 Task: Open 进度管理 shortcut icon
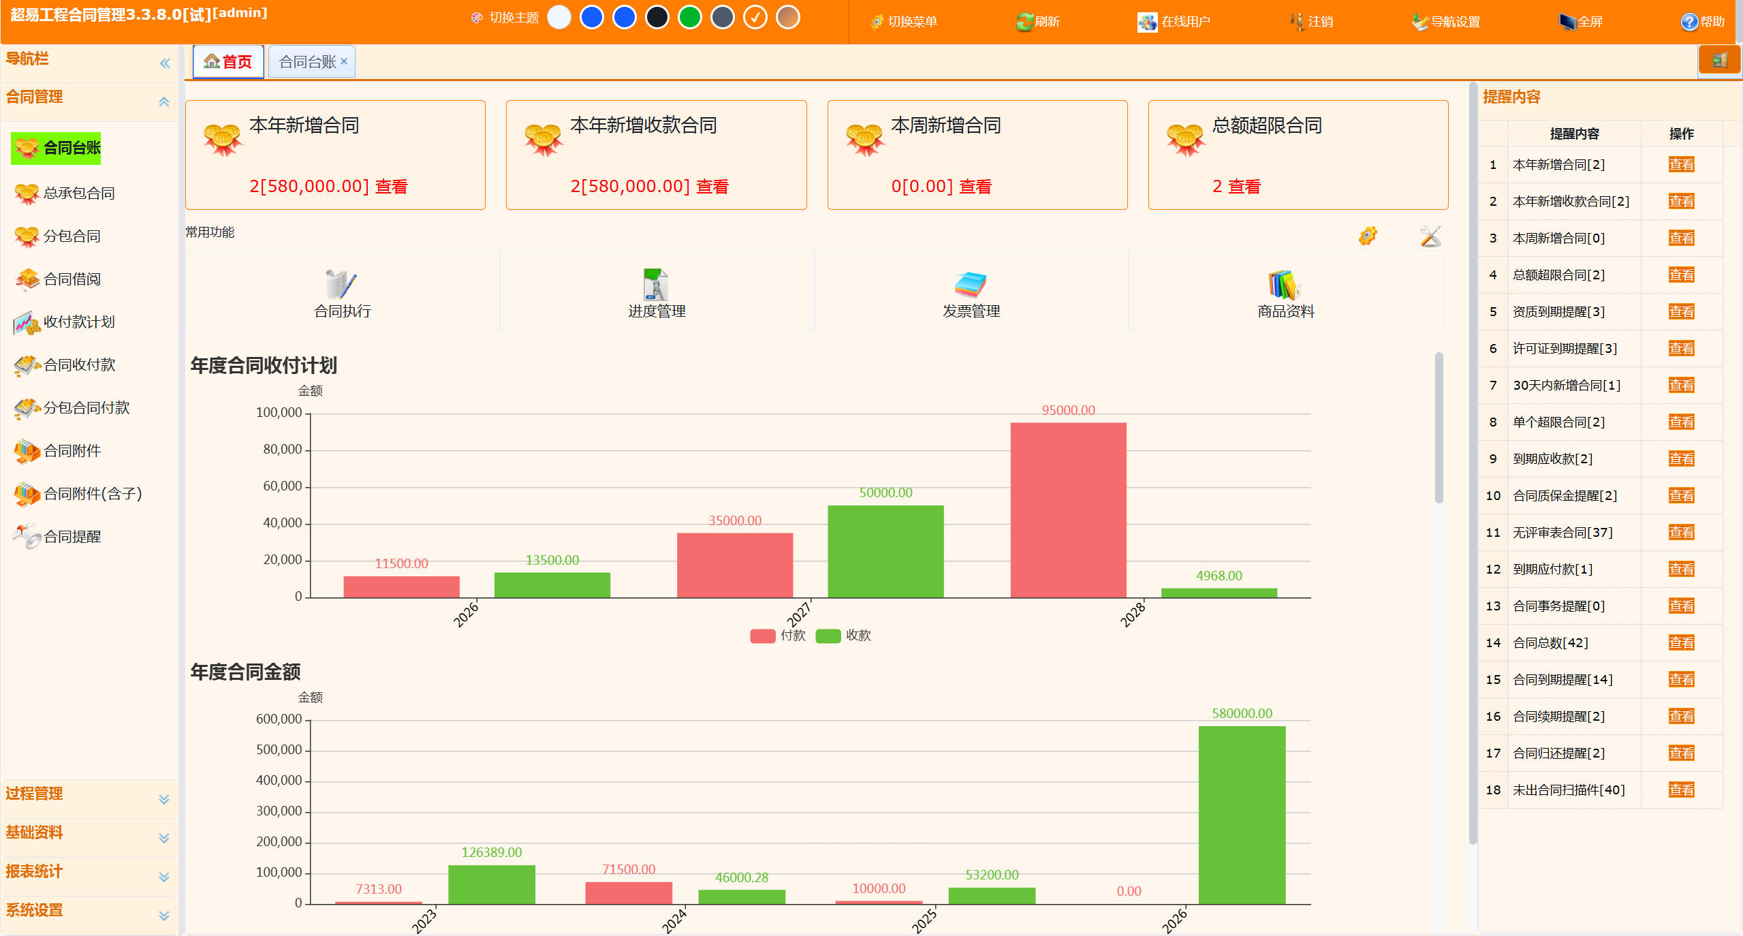[x=656, y=285]
